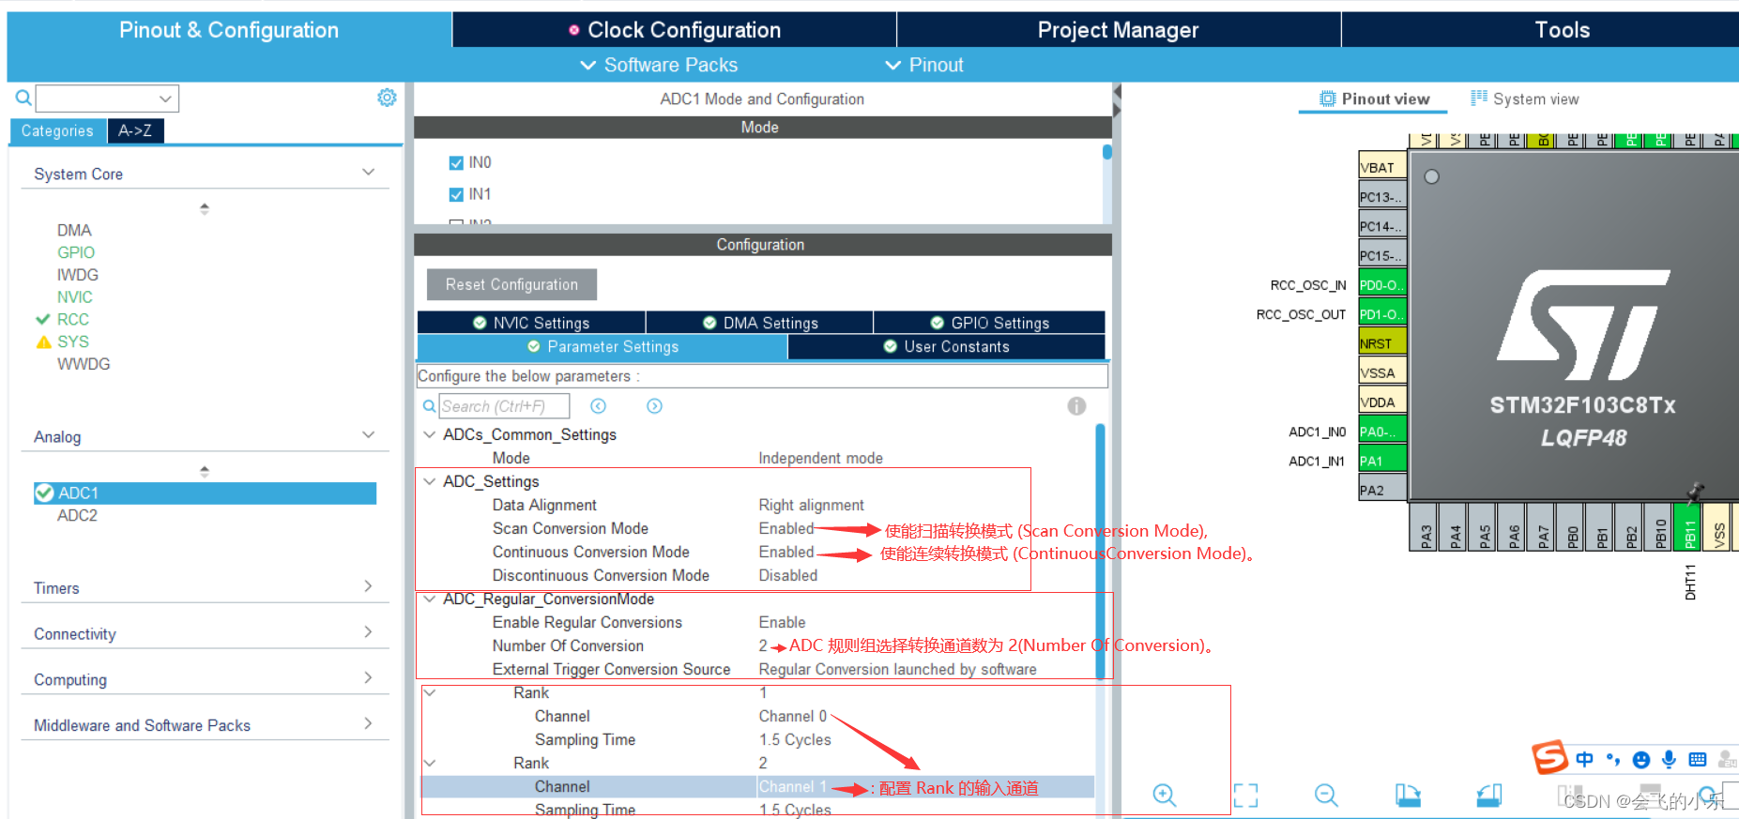
Task: Go to previous parameter search result
Action: point(599,406)
